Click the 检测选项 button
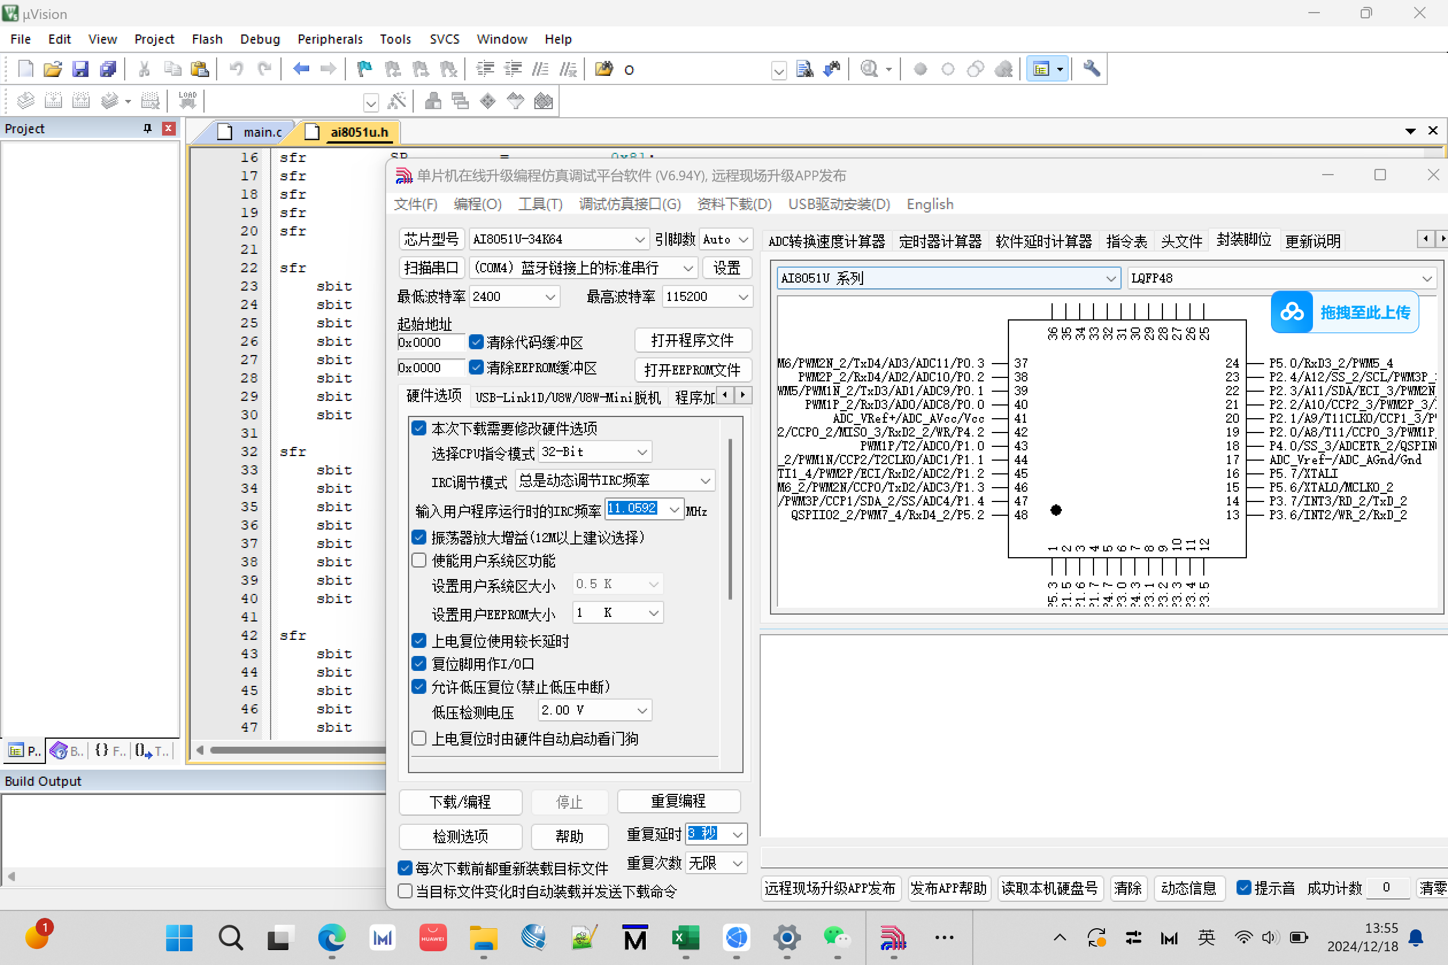 click(x=460, y=836)
